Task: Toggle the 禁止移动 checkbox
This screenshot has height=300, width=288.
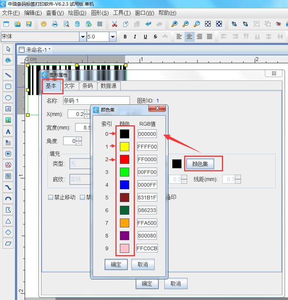Action: click(x=50, y=197)
